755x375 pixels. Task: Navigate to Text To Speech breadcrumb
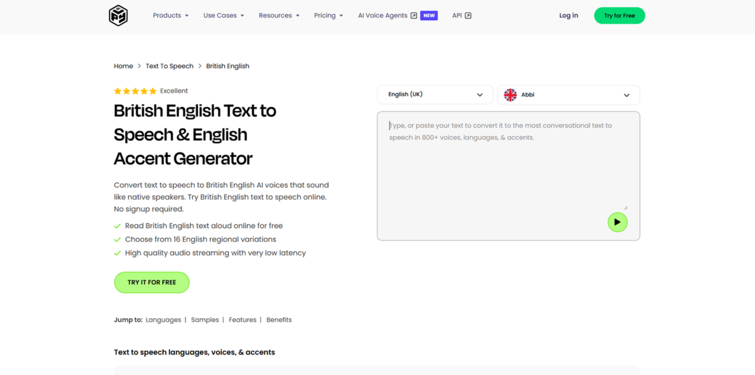click(169, 66)
